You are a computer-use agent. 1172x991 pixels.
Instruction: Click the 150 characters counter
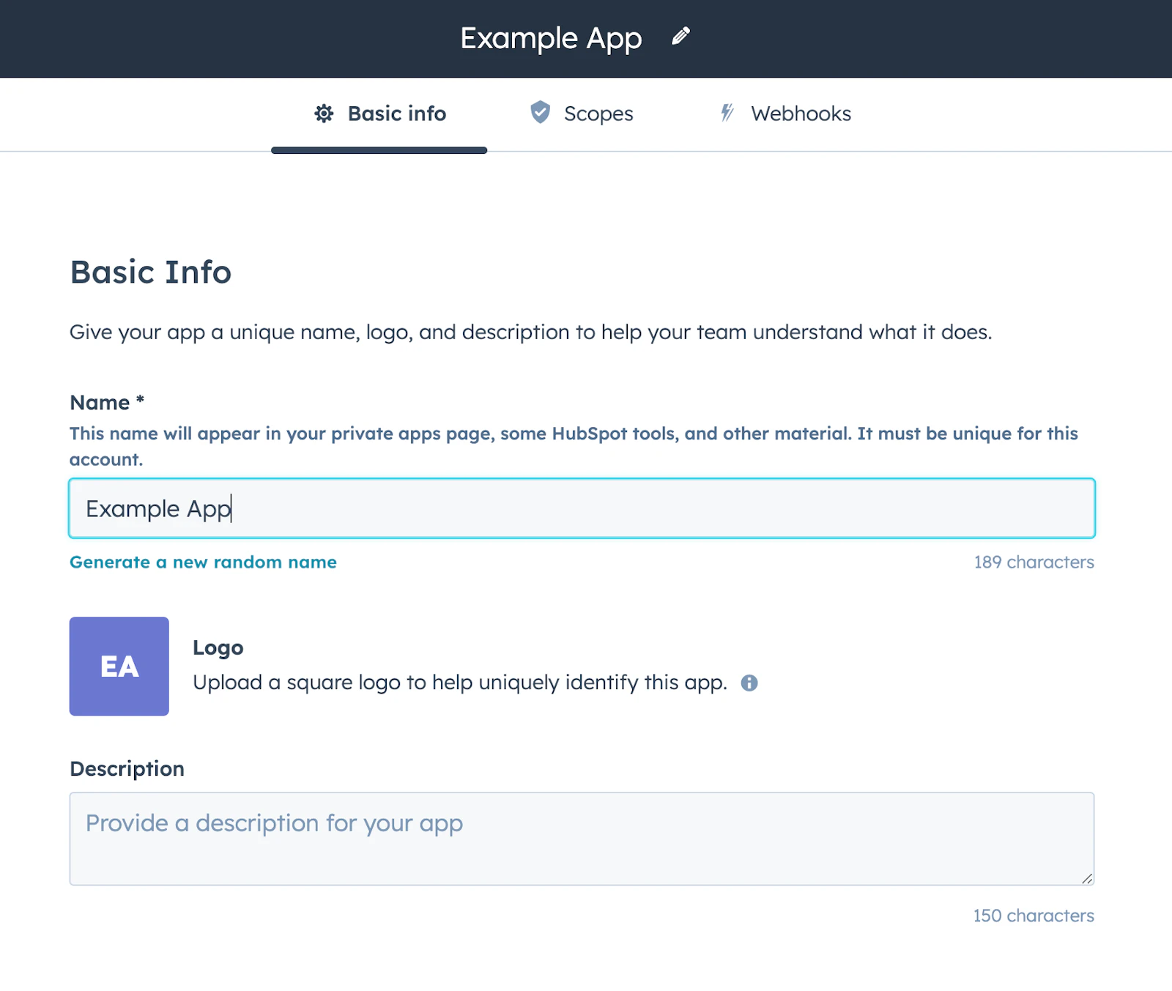[1034, 916]
